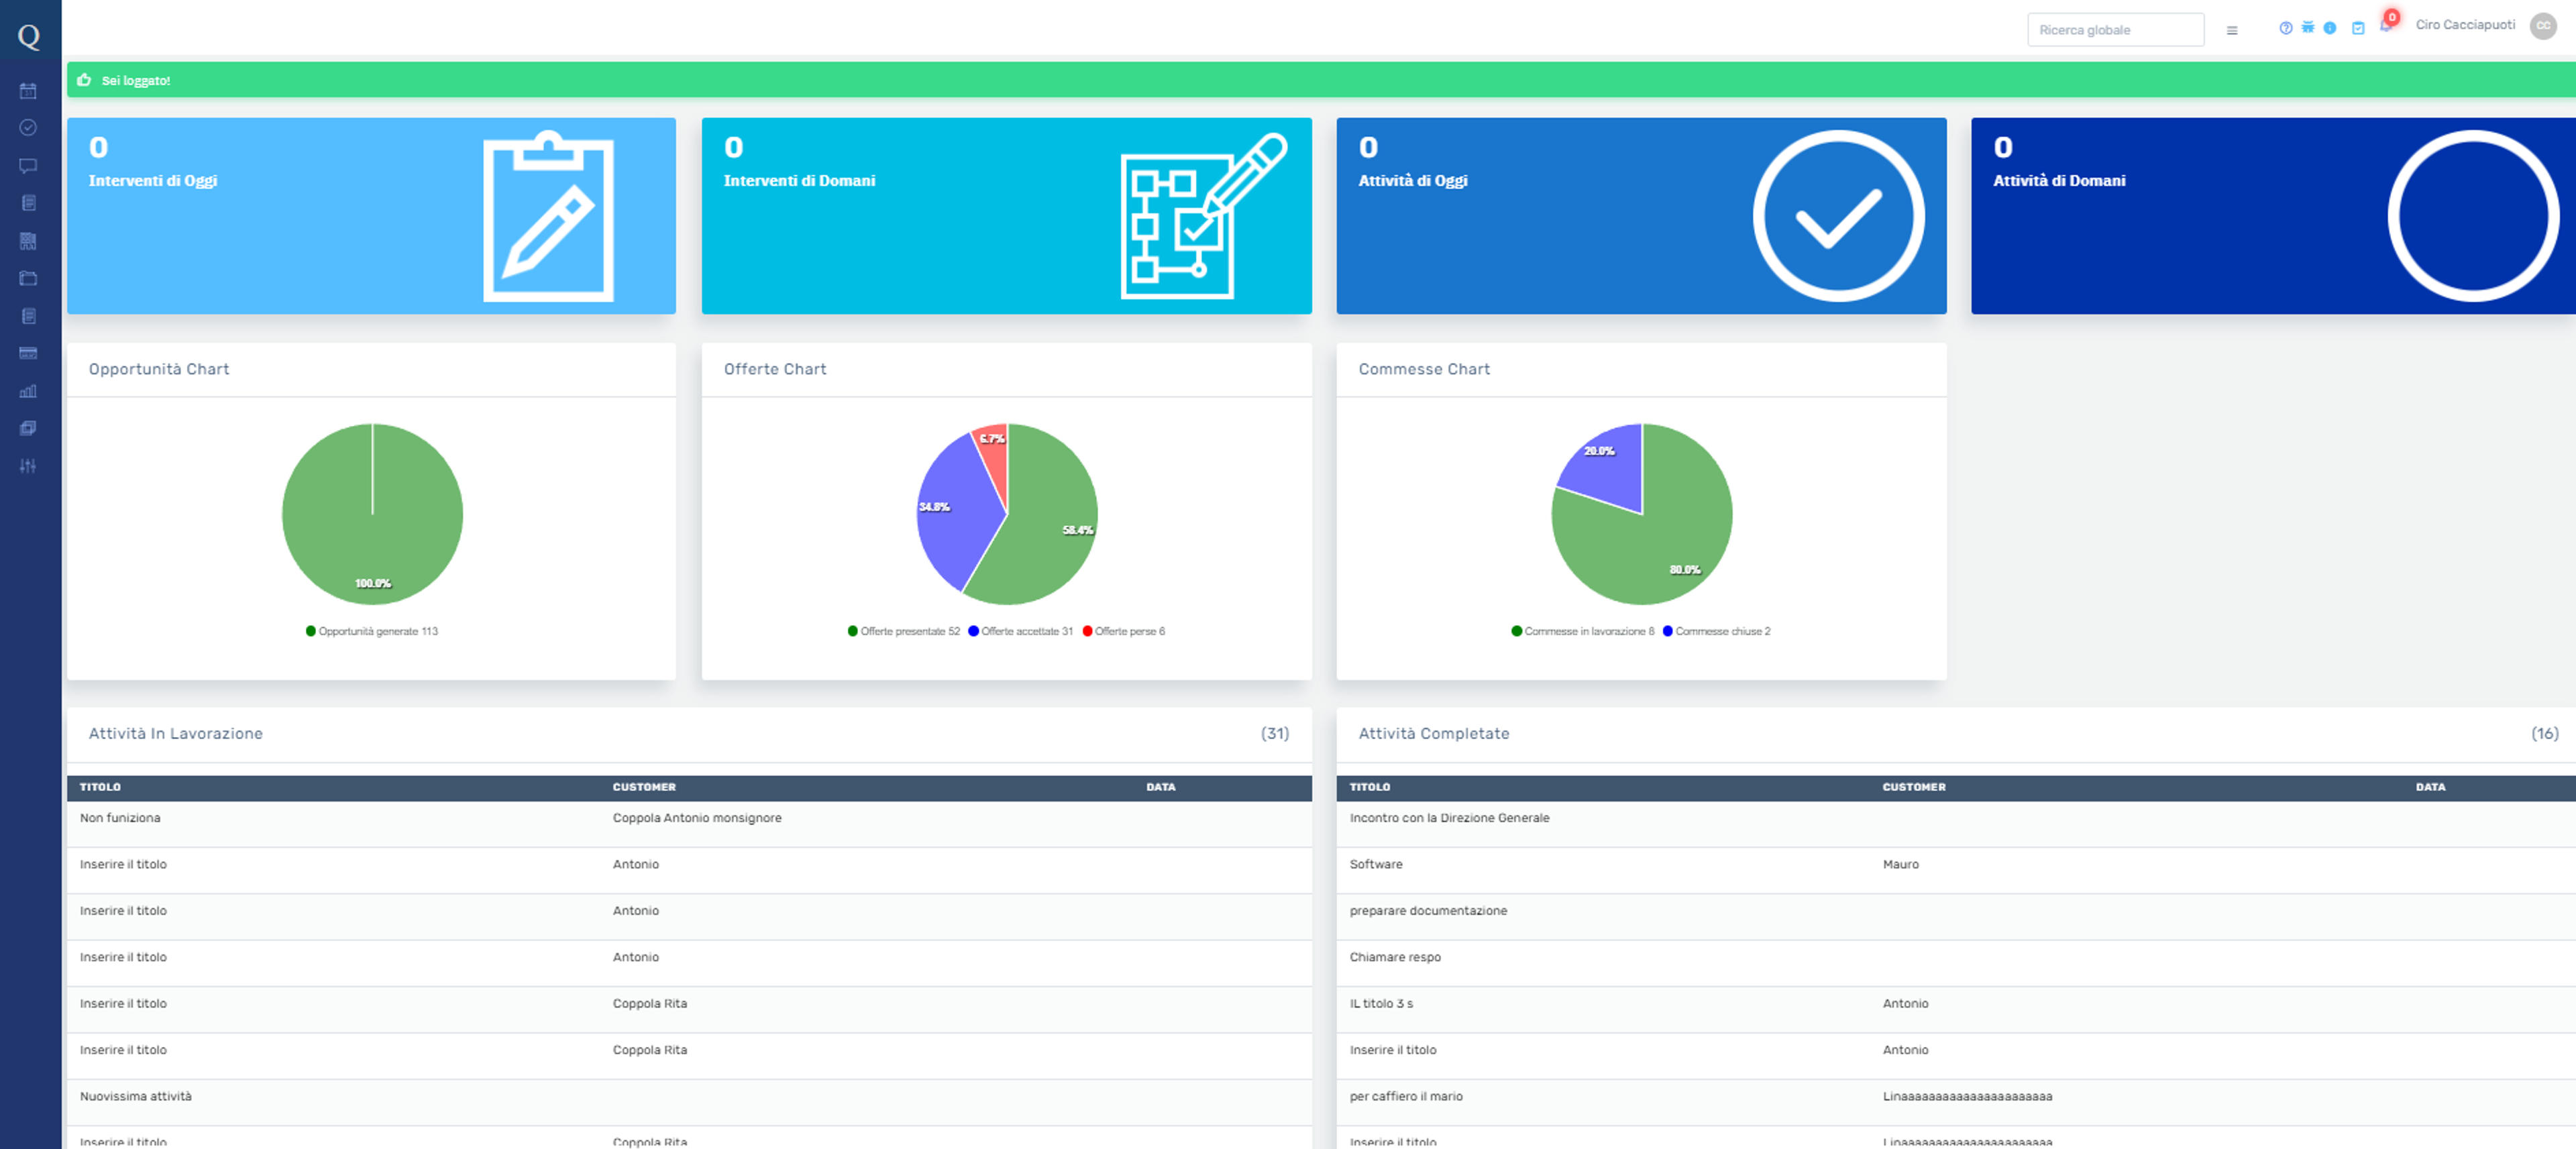The width and height of the screenshot is (2576, 1149).
Task: Click the Opportunità generate 113 legend entry
Action: (x=372, y=631)
